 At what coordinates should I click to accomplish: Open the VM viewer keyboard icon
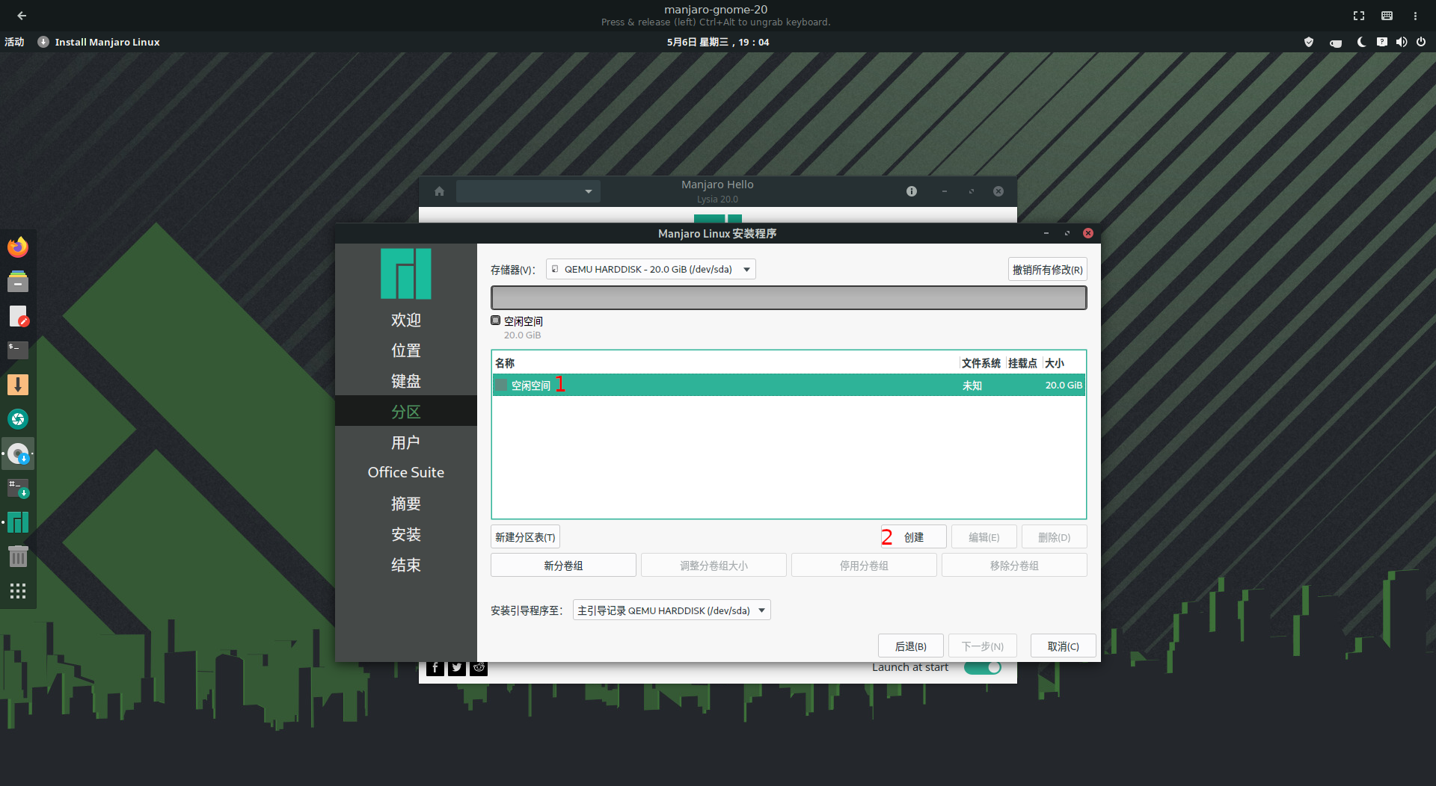pos(1387,16)
